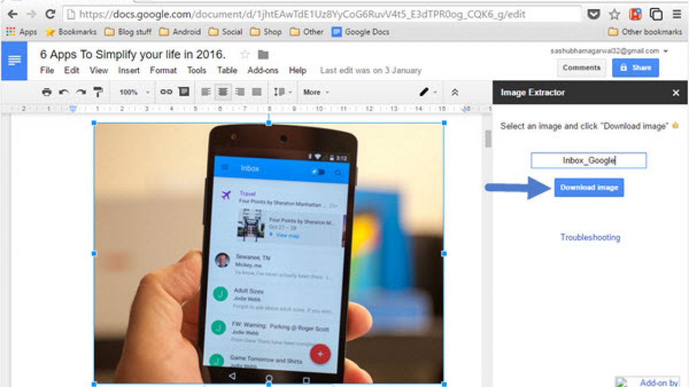The image size is (689, 387).
Task: Click the Undo icon in the toolbar
Action: click(x=64, y=92)
